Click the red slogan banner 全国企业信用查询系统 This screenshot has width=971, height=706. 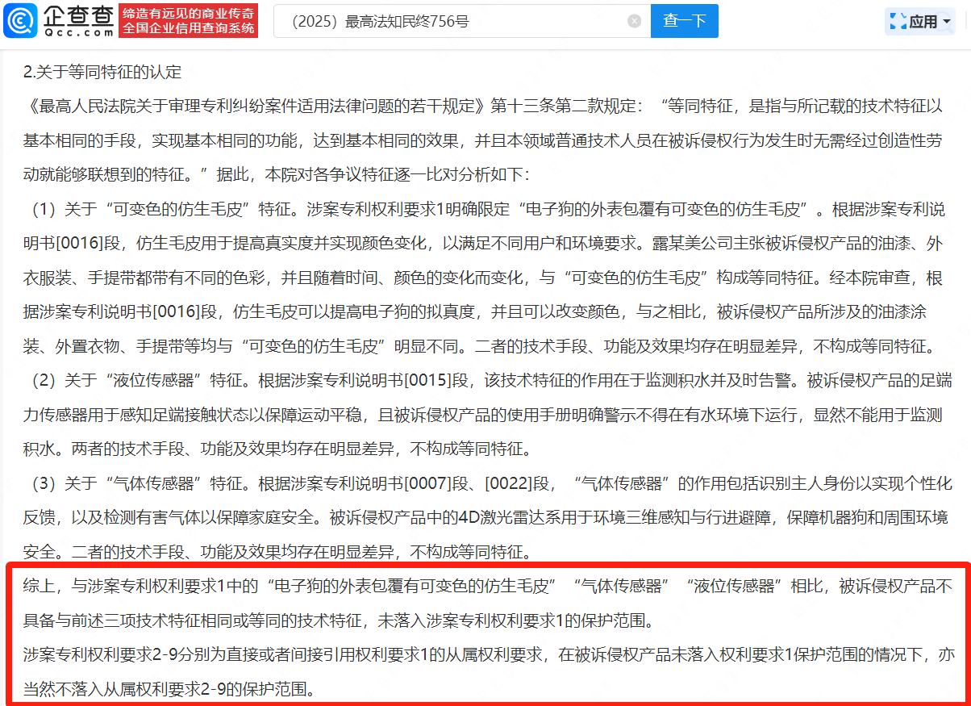(x=188, y=29)
